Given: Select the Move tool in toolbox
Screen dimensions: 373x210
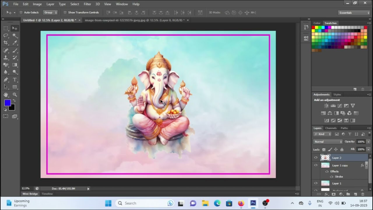Looking at the screenshot, I should pos(15,28).
